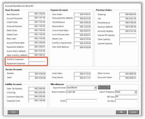The image size is (145, 119).
Task: Focus the Disbursements (default) field
Action: (x=83, y=19)
